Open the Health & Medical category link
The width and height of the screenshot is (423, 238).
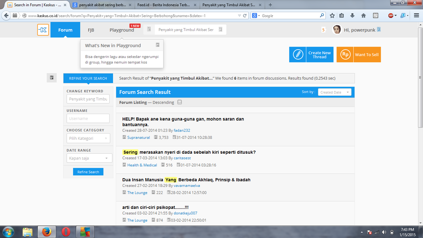[142, 165]
